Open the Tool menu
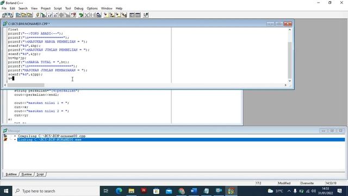Viewport: 348px width, 196px height. (x=68, y=8)
